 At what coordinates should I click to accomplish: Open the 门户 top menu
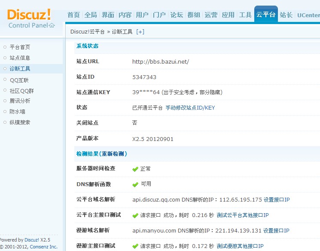click(159, 15)
